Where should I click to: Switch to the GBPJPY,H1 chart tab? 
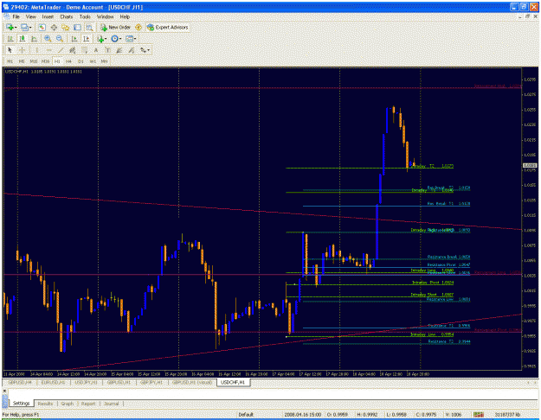(151, 382)
